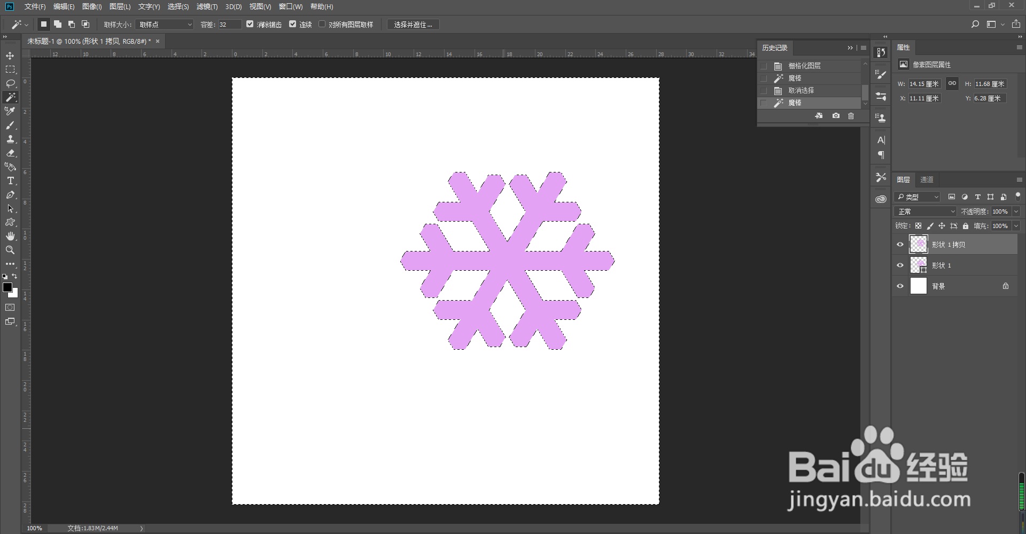The image size is (1026, 534).
Task: Open the Sample Size dropdown
Action: [164, 25]
